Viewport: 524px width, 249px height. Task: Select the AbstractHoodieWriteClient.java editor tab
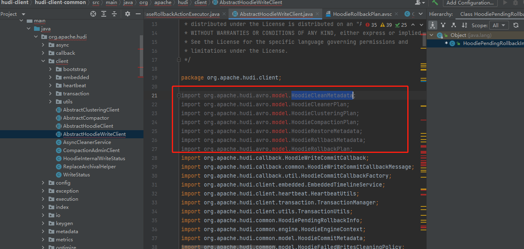[276, 14]
